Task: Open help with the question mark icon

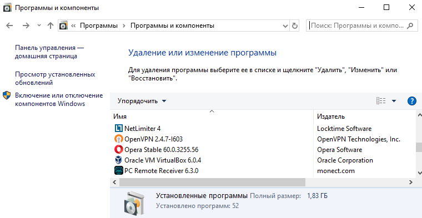Action: (x=412, y=101)
